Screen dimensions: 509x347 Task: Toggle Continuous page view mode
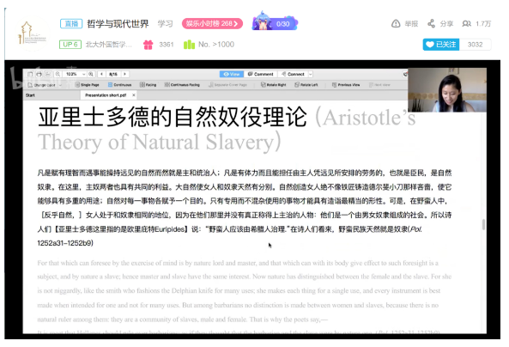pyautogui.click(x=119, y=85)
